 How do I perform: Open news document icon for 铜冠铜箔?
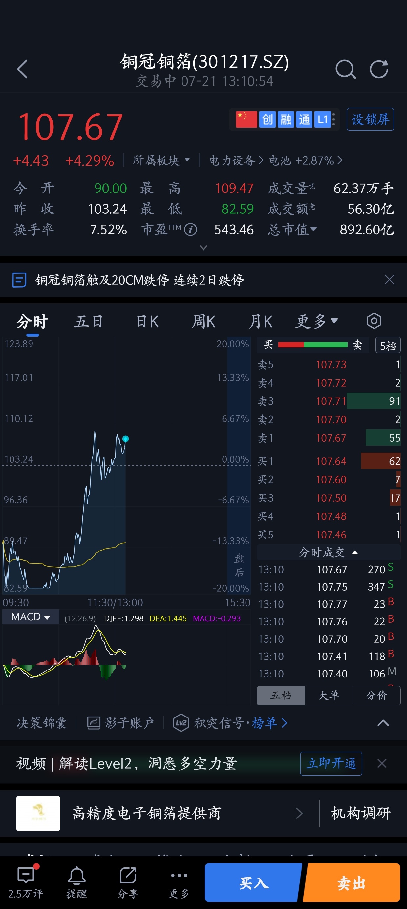19,280
